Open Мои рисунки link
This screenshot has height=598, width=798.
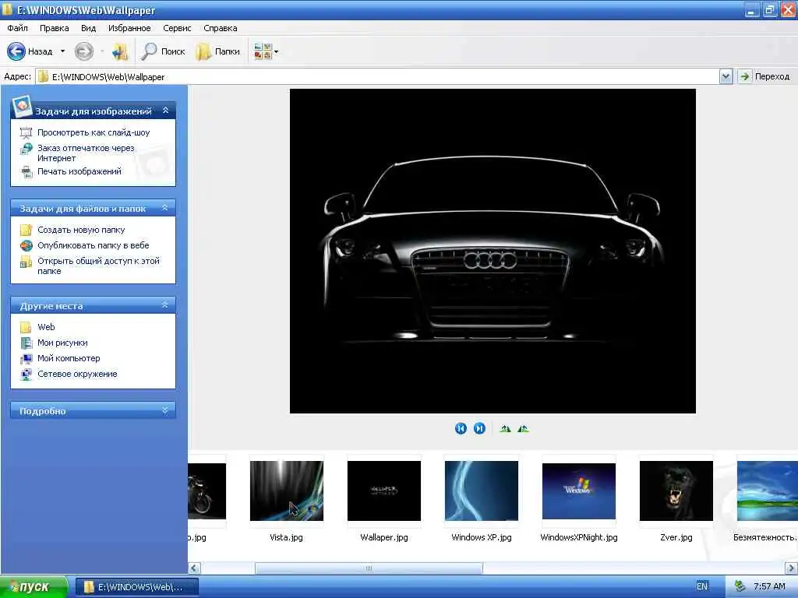[x=62, y=343]
